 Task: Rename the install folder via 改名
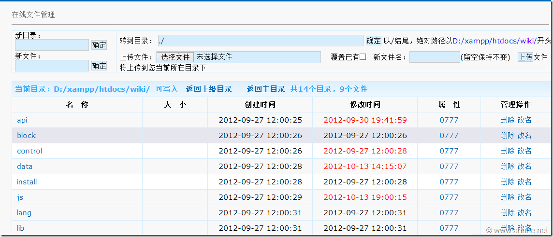[524, 182]
